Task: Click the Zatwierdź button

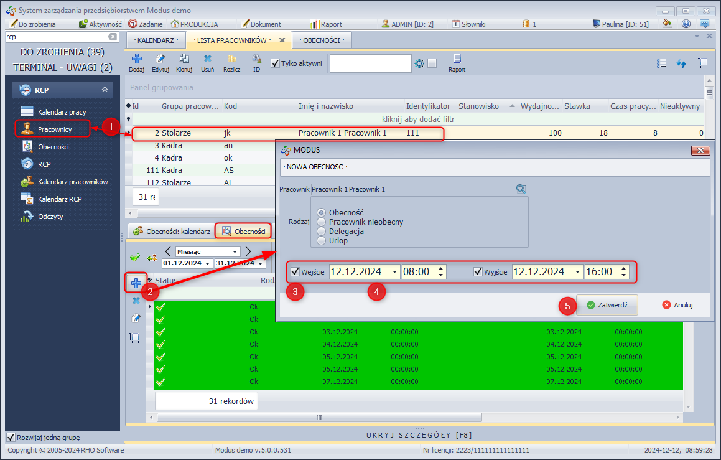Action: click(607, 305)
